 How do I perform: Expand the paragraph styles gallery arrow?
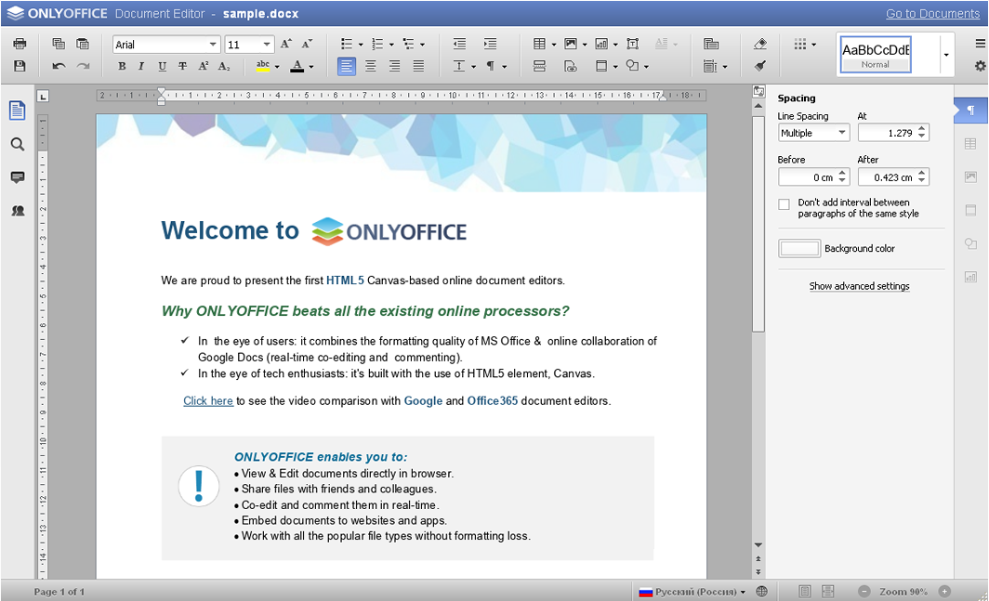click(x=945, y=55)
